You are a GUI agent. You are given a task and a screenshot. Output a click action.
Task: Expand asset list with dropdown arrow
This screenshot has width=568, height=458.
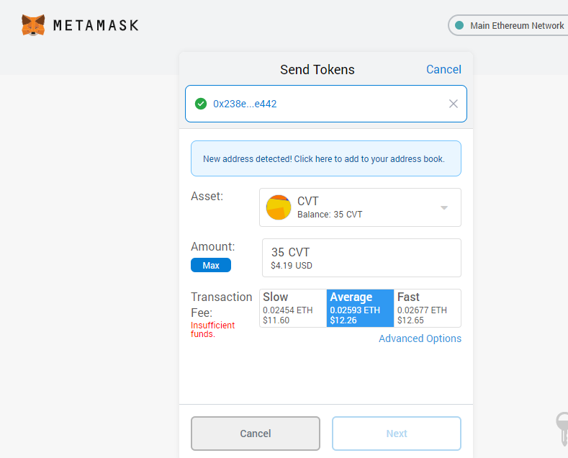443,207
